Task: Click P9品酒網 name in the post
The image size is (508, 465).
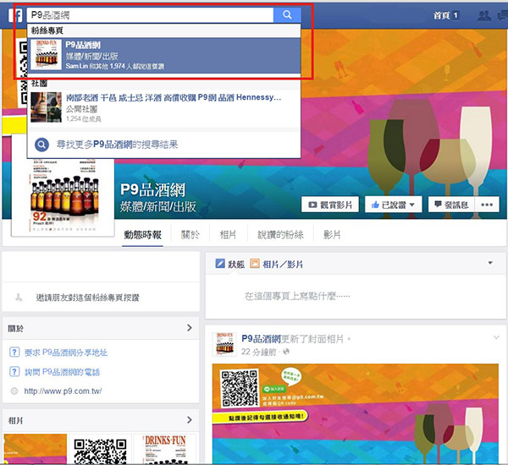Action: click(261, 339)
